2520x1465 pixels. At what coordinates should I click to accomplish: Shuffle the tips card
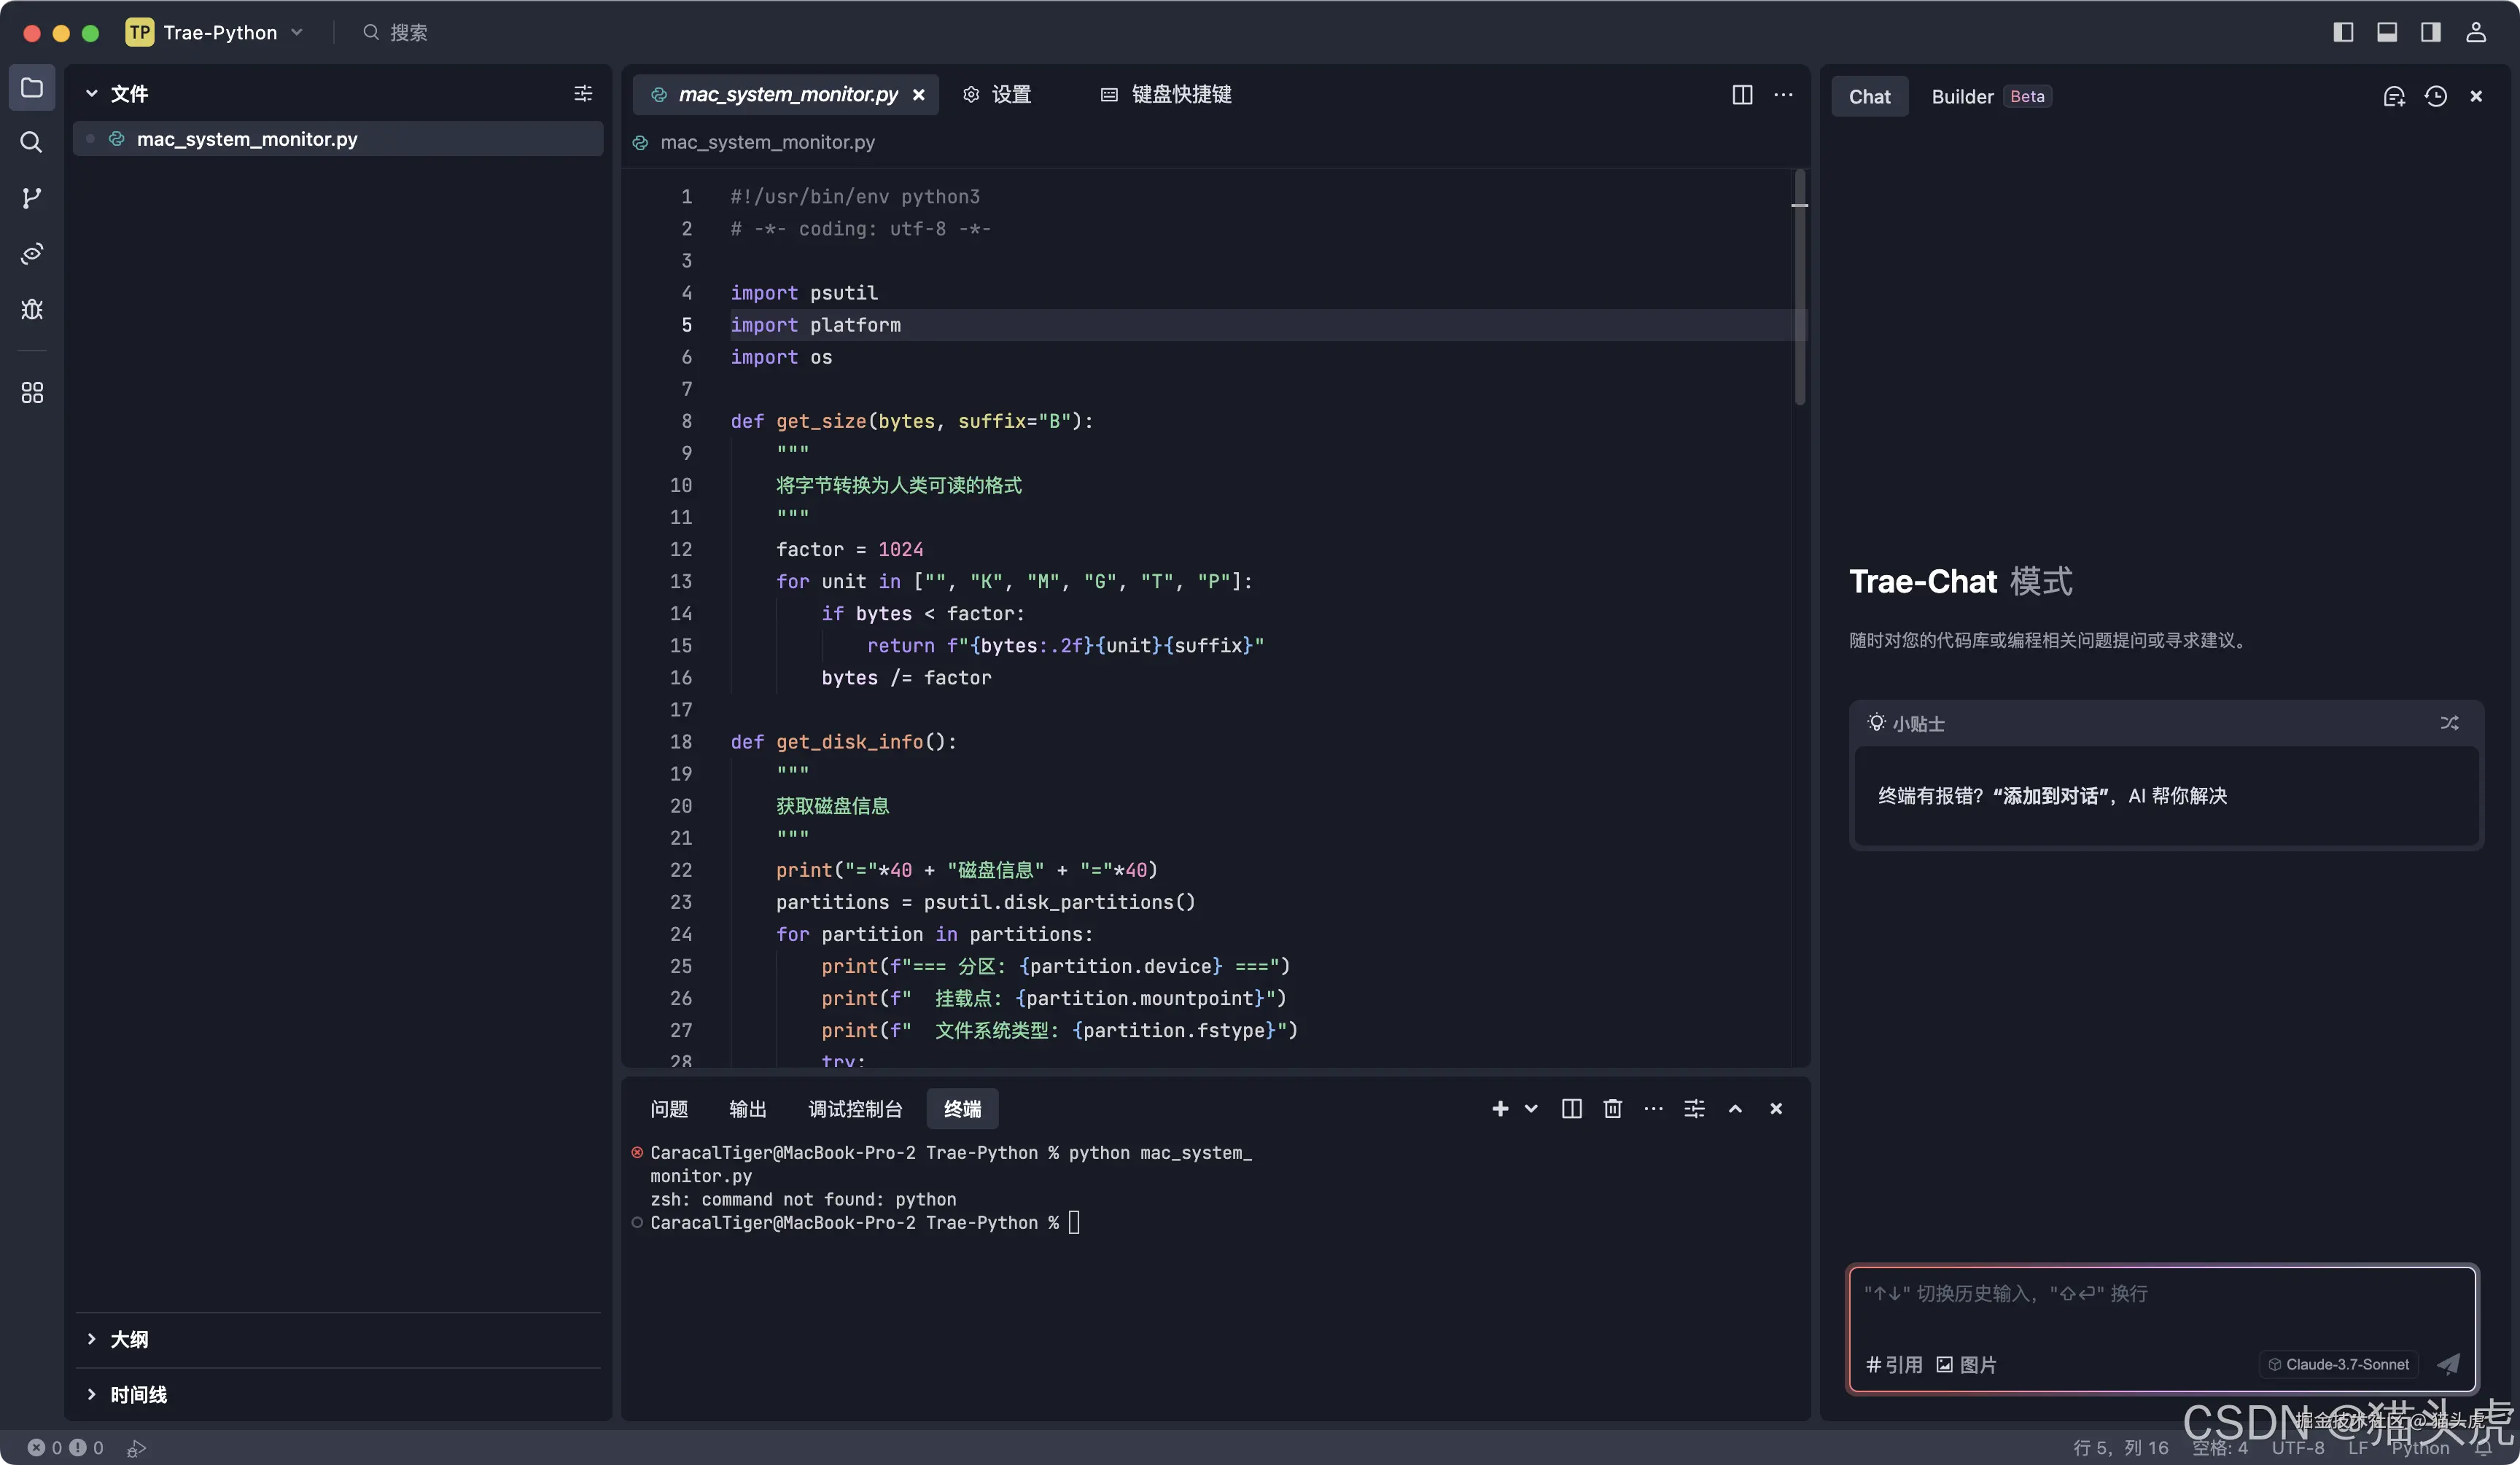pos(2449,722)
